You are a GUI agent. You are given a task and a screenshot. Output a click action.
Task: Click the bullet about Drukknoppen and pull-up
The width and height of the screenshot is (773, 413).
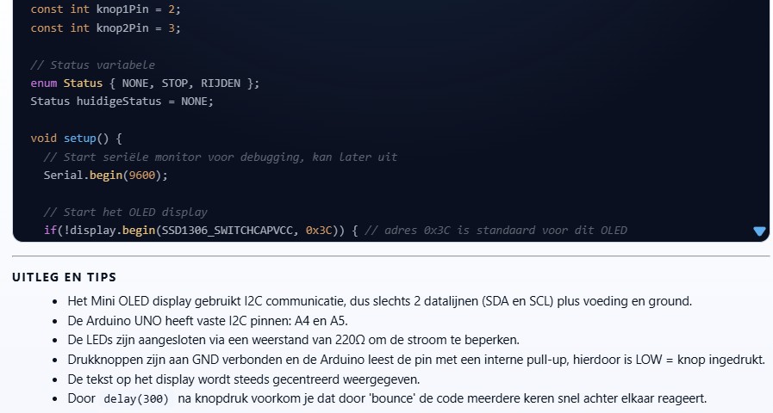(x=415, y=360)
